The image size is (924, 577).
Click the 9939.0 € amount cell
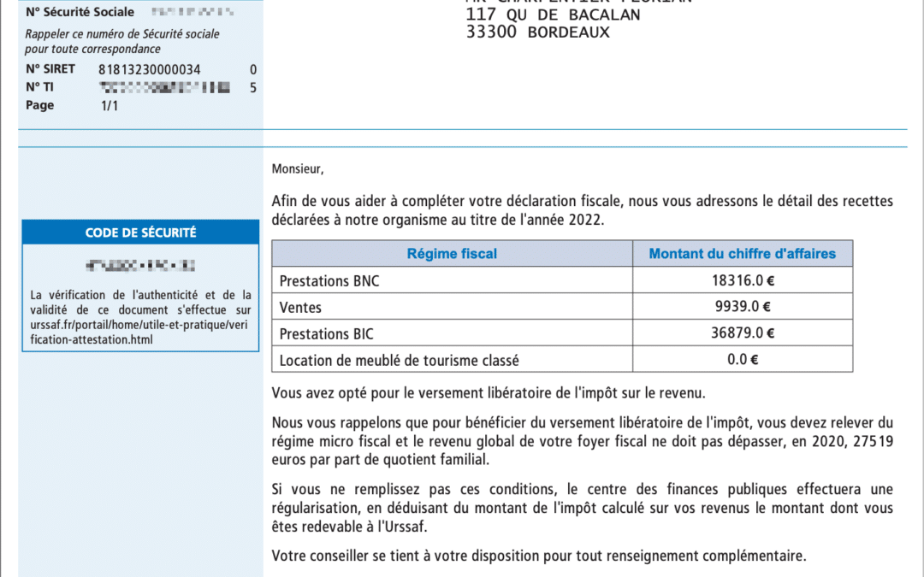pos(742,308)
